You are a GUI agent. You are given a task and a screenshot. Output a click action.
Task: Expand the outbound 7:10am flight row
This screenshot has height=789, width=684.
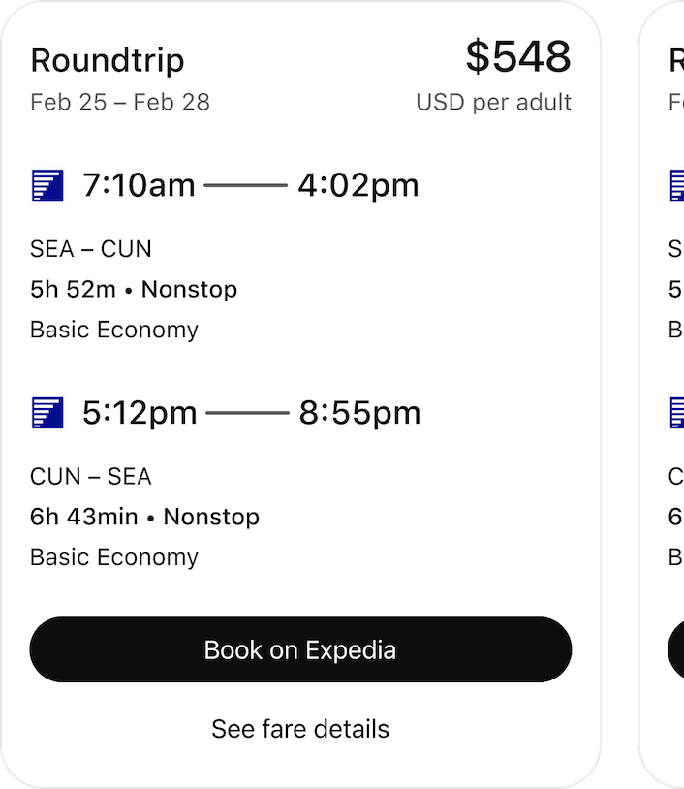pos(223,184)
